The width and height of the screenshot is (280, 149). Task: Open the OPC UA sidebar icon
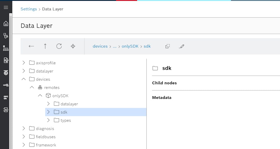pos(6,97)
